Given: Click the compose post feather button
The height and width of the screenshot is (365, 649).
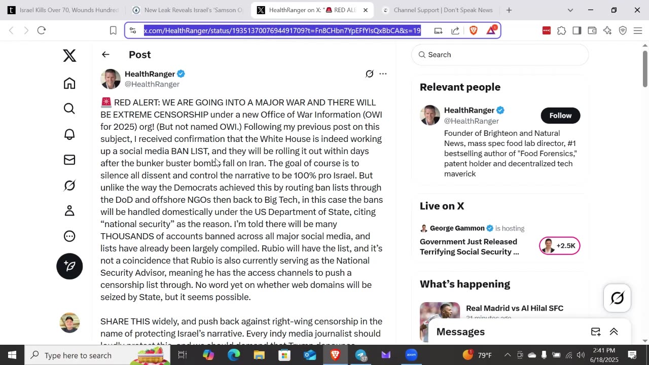Looking at the screenshot, I should (69, 266).
